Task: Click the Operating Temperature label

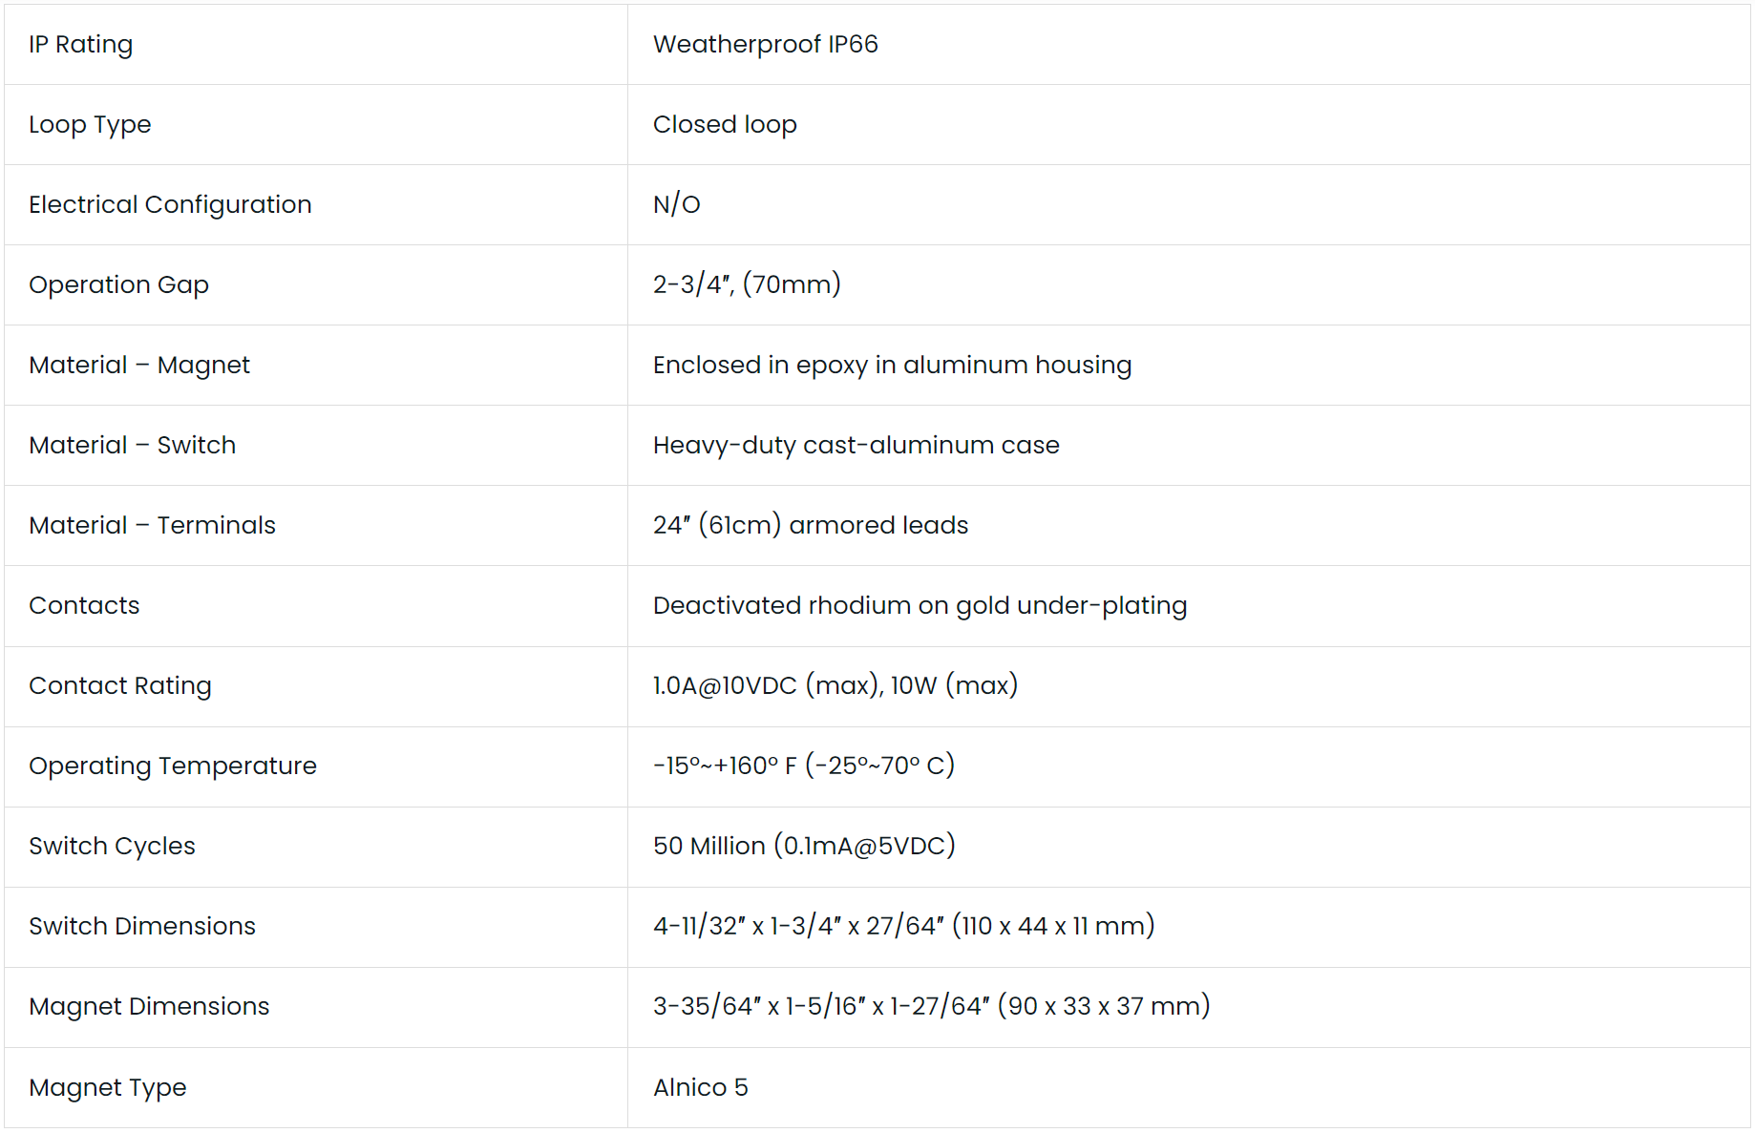Action: pos(173,766)
